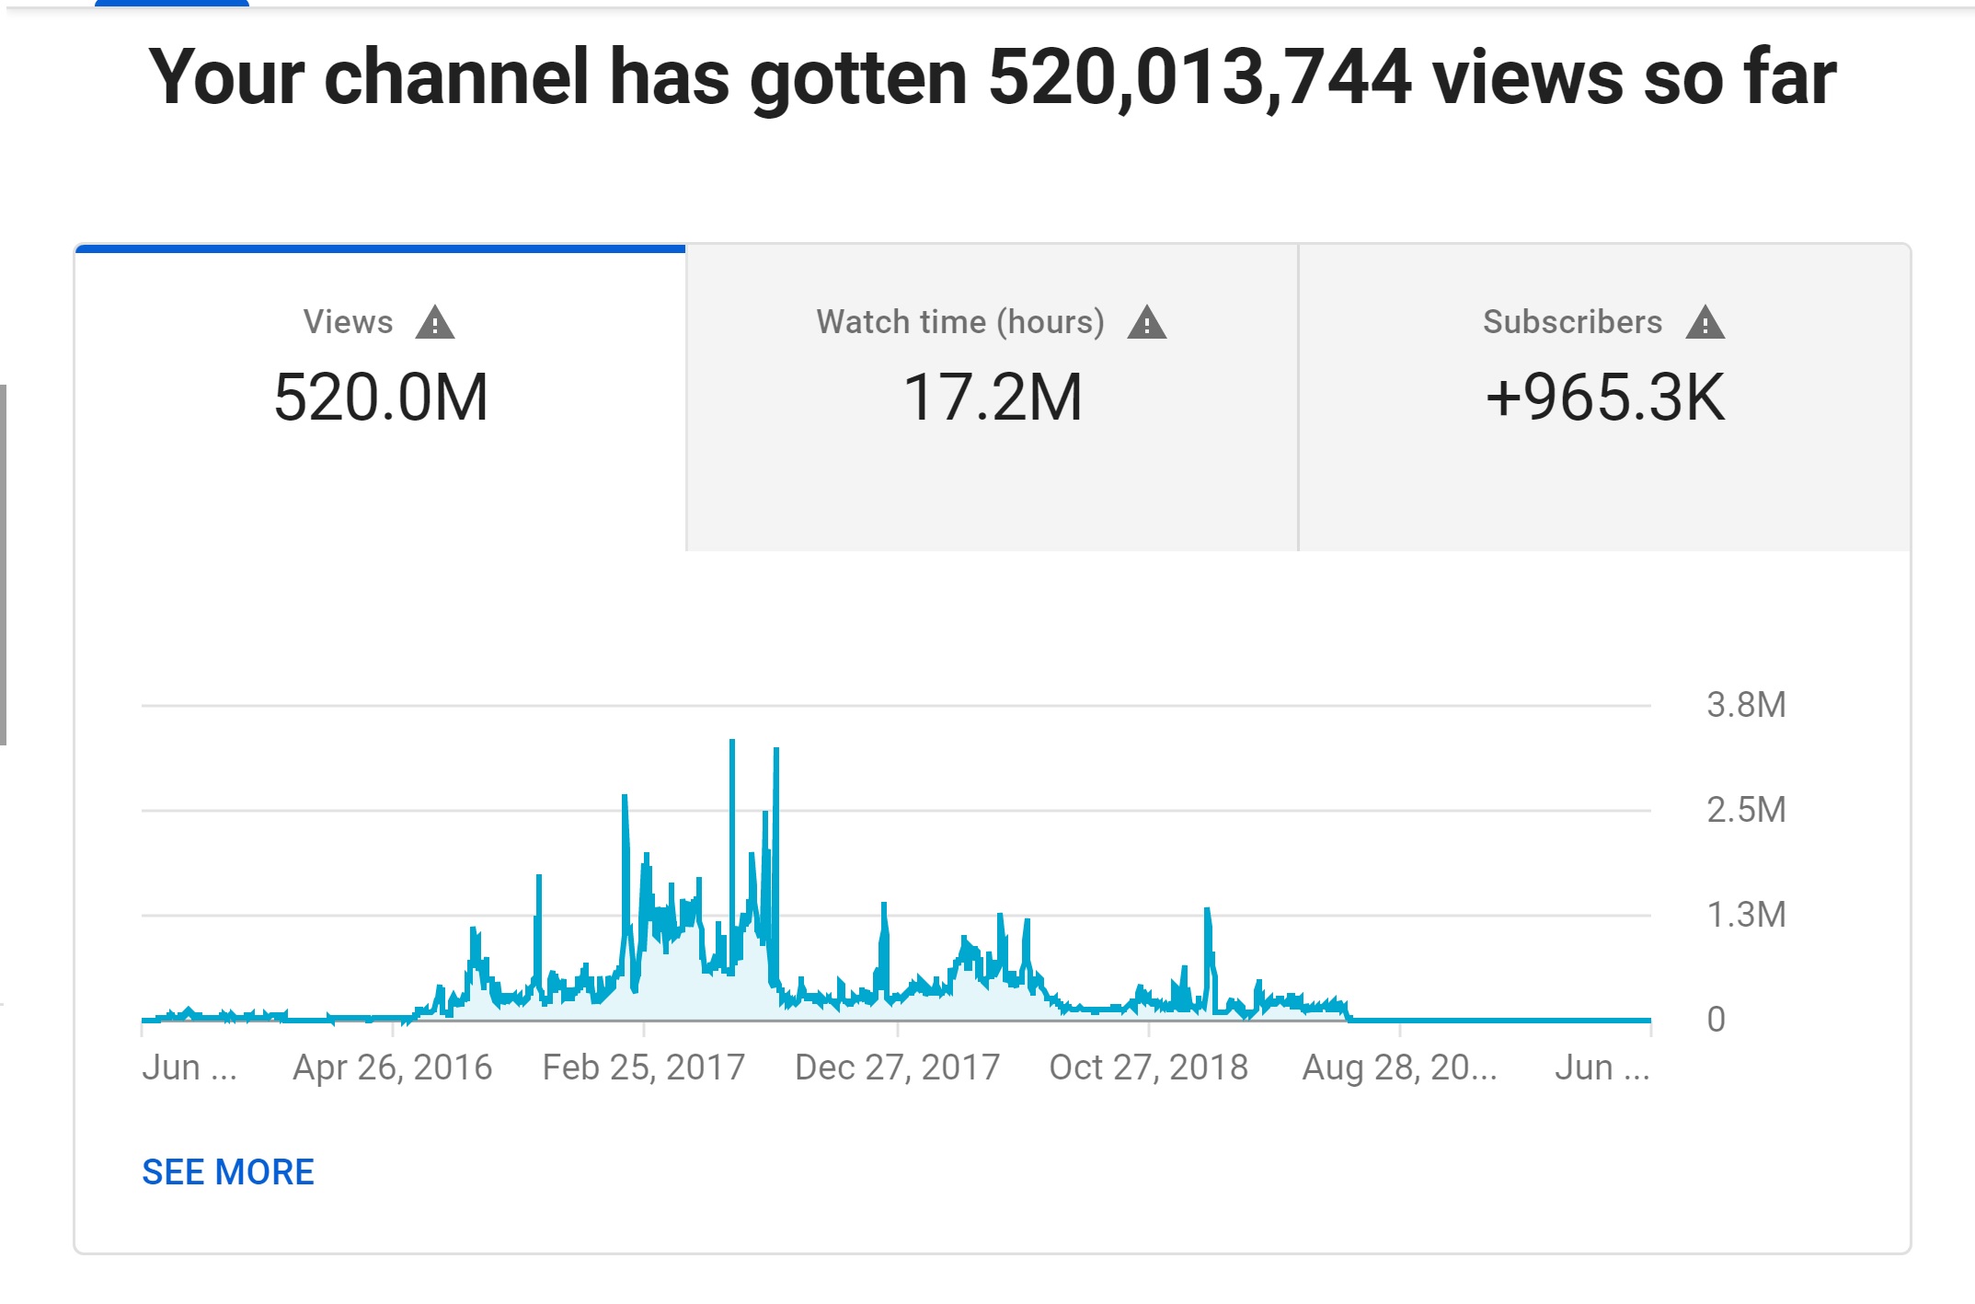Click the warning icon beside Watch time
This screenshot has height=1304, width=1975.
point(1147,322)
